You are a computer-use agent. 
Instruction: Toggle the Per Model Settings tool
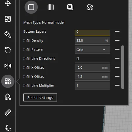click(8, 81)
